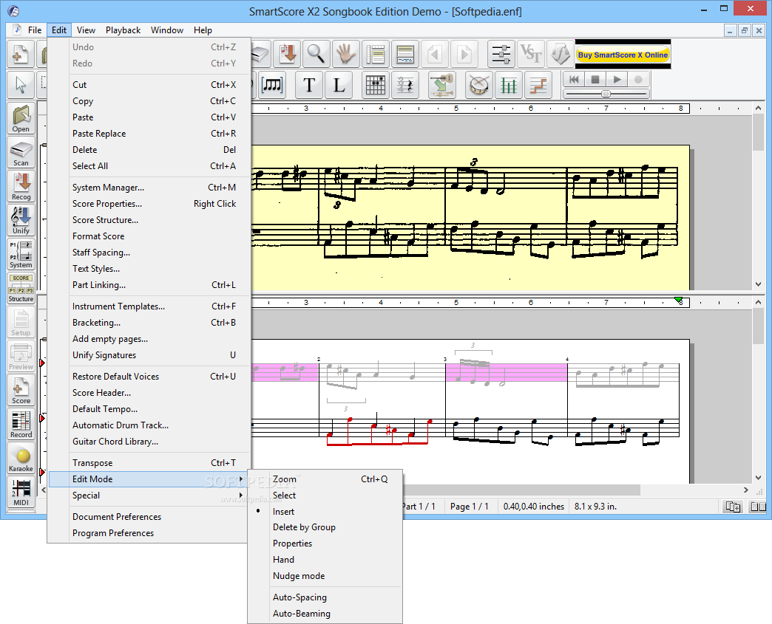Open the System manager sidebar icon
Image resolution: width=772 pixels, height=624 pixels.
point(21,254)
